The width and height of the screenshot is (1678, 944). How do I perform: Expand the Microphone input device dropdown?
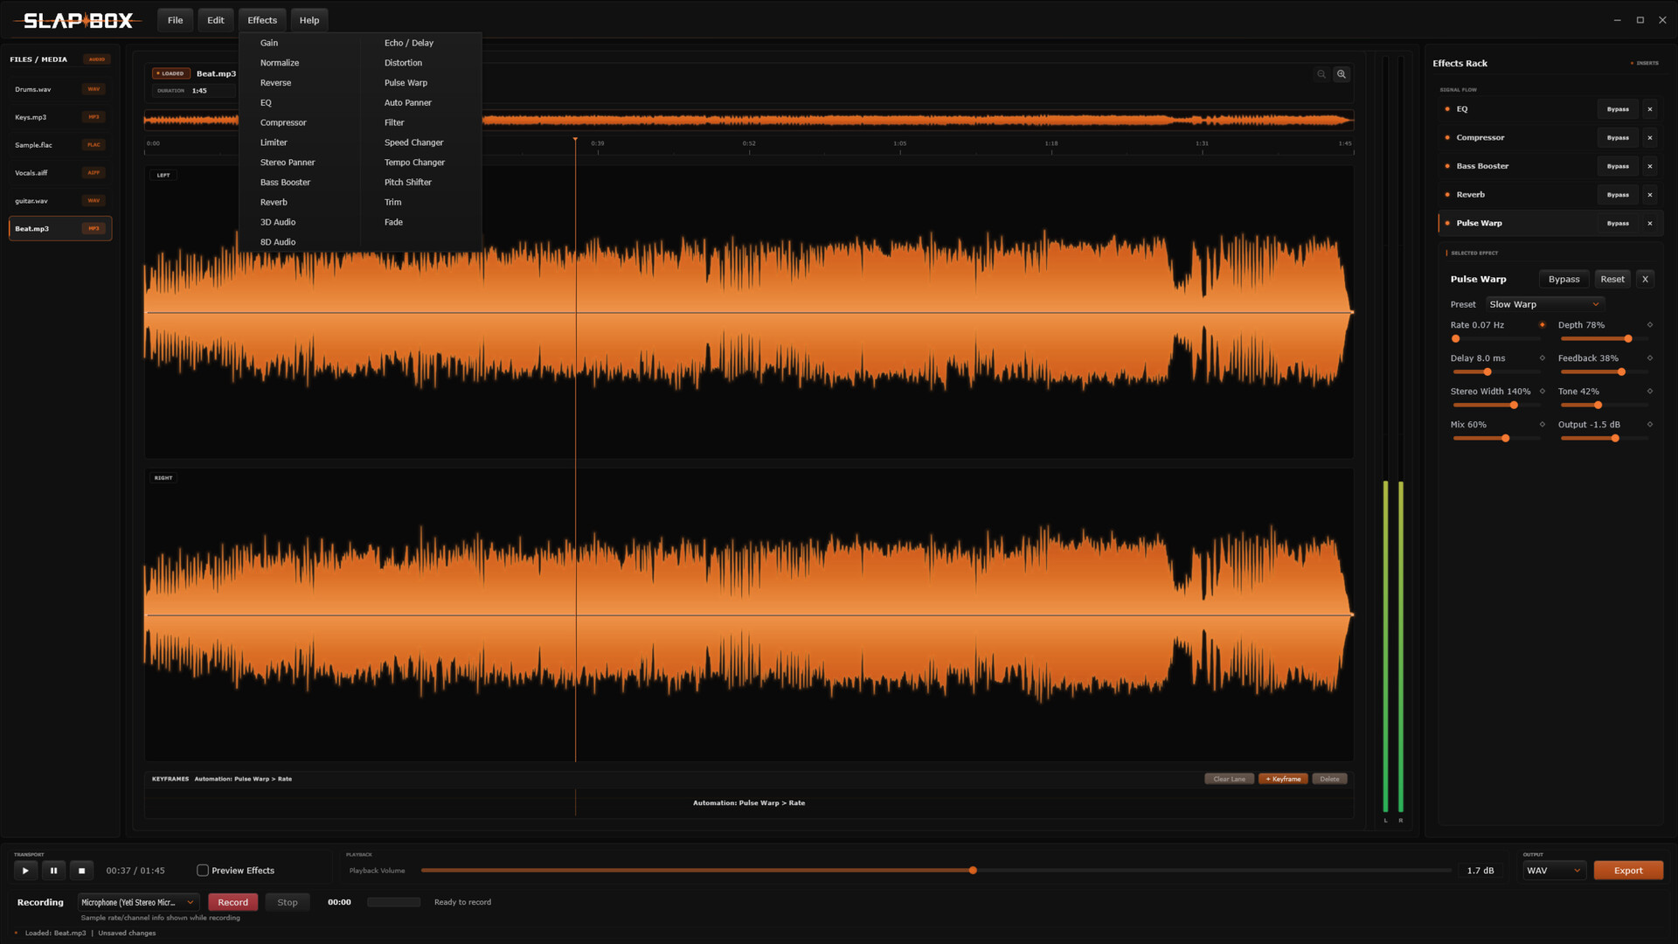point(138,902)
